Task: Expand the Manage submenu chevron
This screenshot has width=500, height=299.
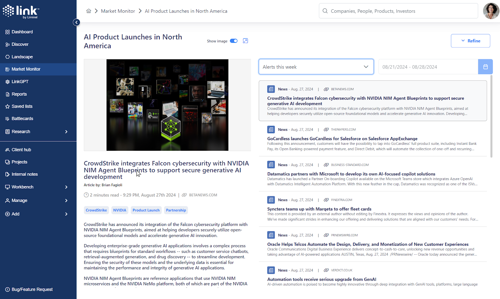Action: [x=66, y=200]
